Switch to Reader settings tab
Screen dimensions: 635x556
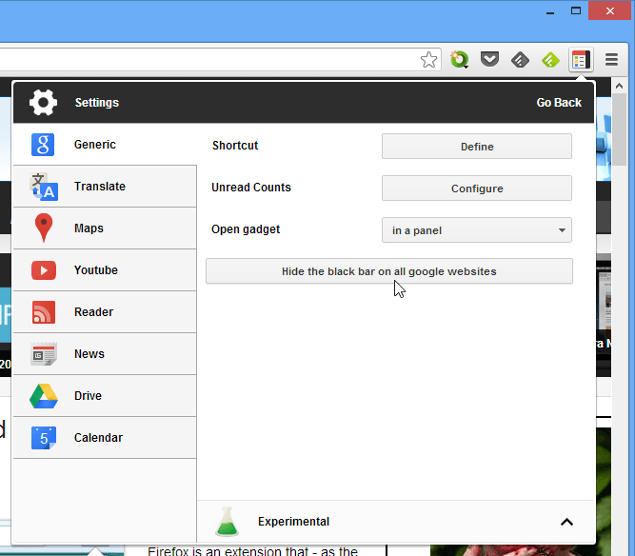pos(105,312)
